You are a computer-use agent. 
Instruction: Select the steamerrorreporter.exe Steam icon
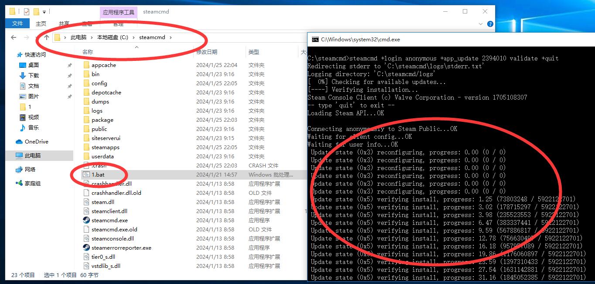tap(86, 247)
